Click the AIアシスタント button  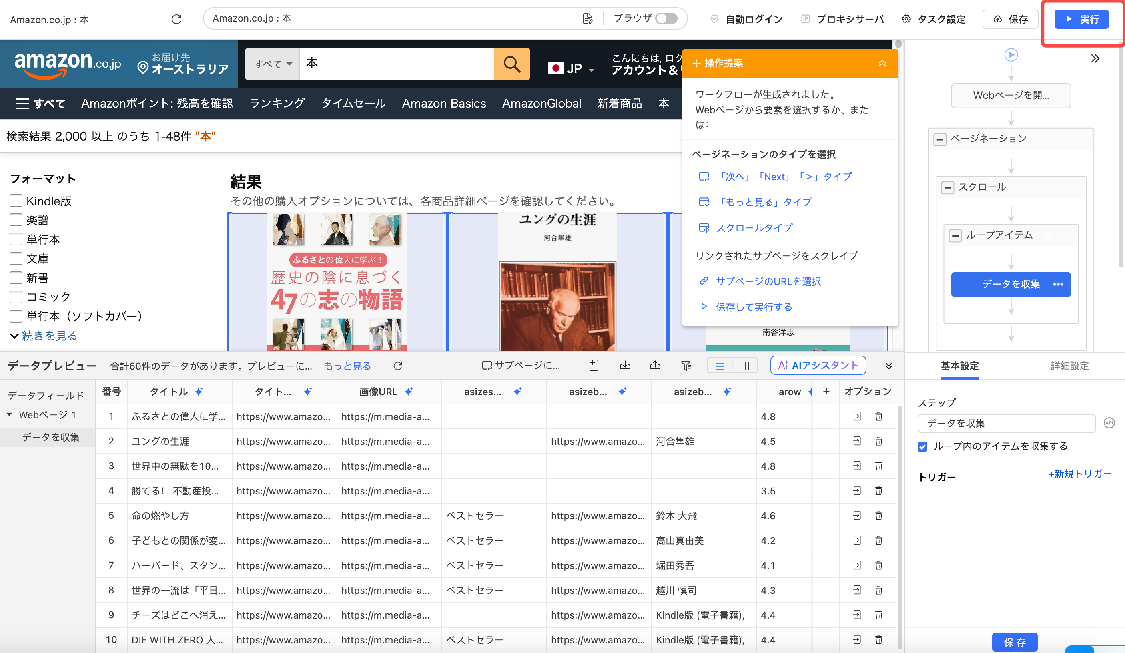(818, 366)
